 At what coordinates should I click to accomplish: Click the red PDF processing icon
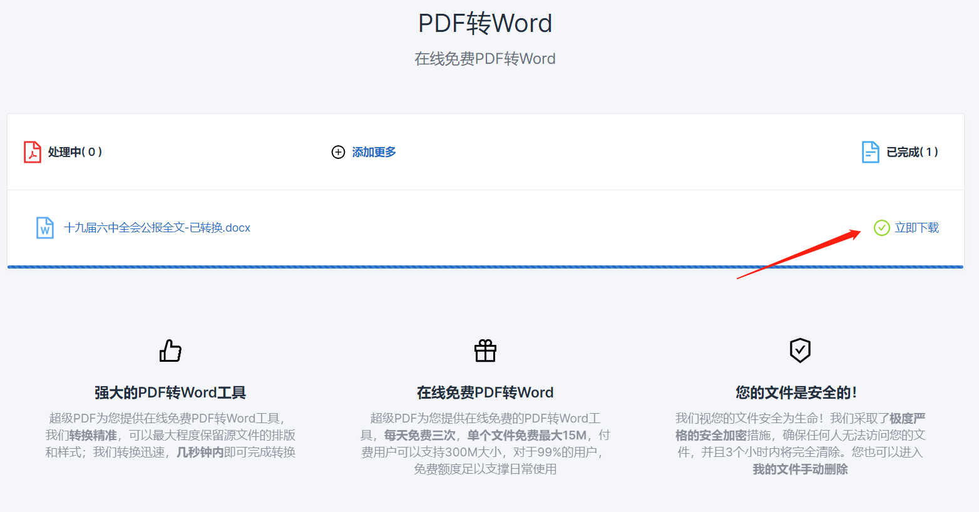pyautogui.click(x=33, y=152)
